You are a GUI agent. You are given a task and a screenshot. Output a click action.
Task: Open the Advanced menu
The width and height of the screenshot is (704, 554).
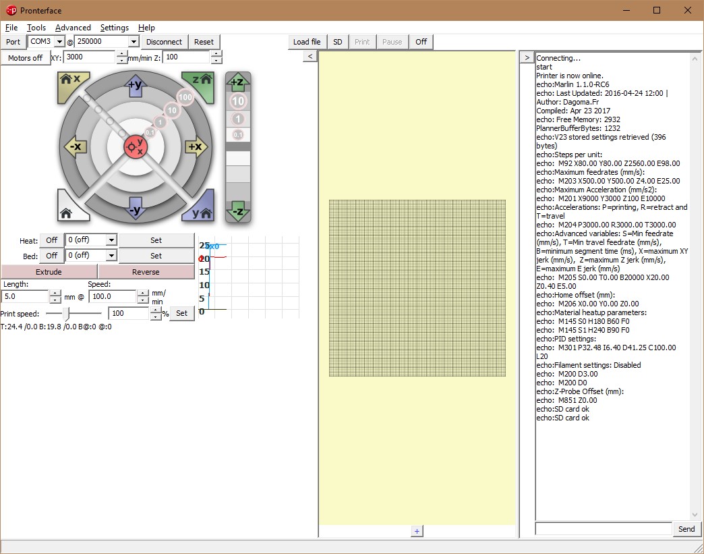click(73, 28)
